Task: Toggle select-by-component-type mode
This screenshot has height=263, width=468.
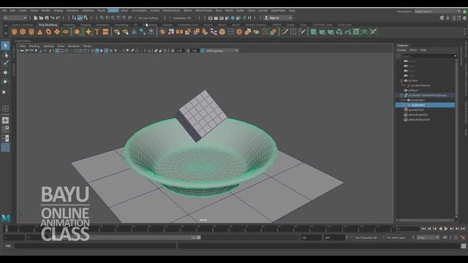Action: click(86, 18)
